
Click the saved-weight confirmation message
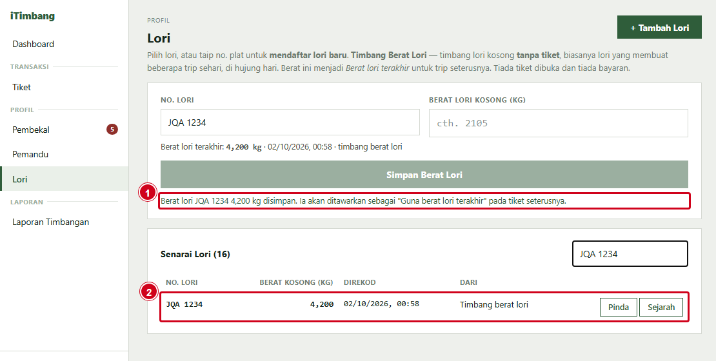(363, 201)
